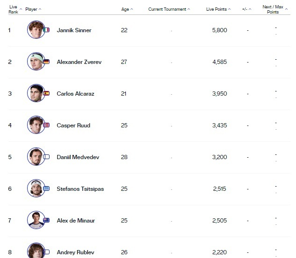Open Stefanos Tsitsipas player link
The width and height of the screenshot is (296, 258).
click(x=80, y=189)
